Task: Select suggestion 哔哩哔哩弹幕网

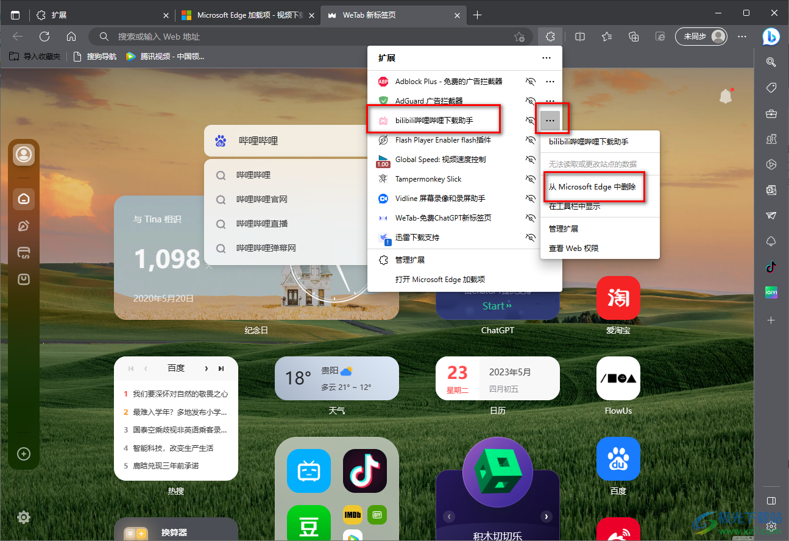Action: pyautogui.click(x=286, y=248)
